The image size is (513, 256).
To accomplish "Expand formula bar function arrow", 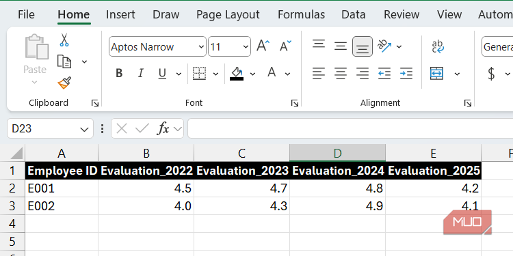I will [178, 129].
